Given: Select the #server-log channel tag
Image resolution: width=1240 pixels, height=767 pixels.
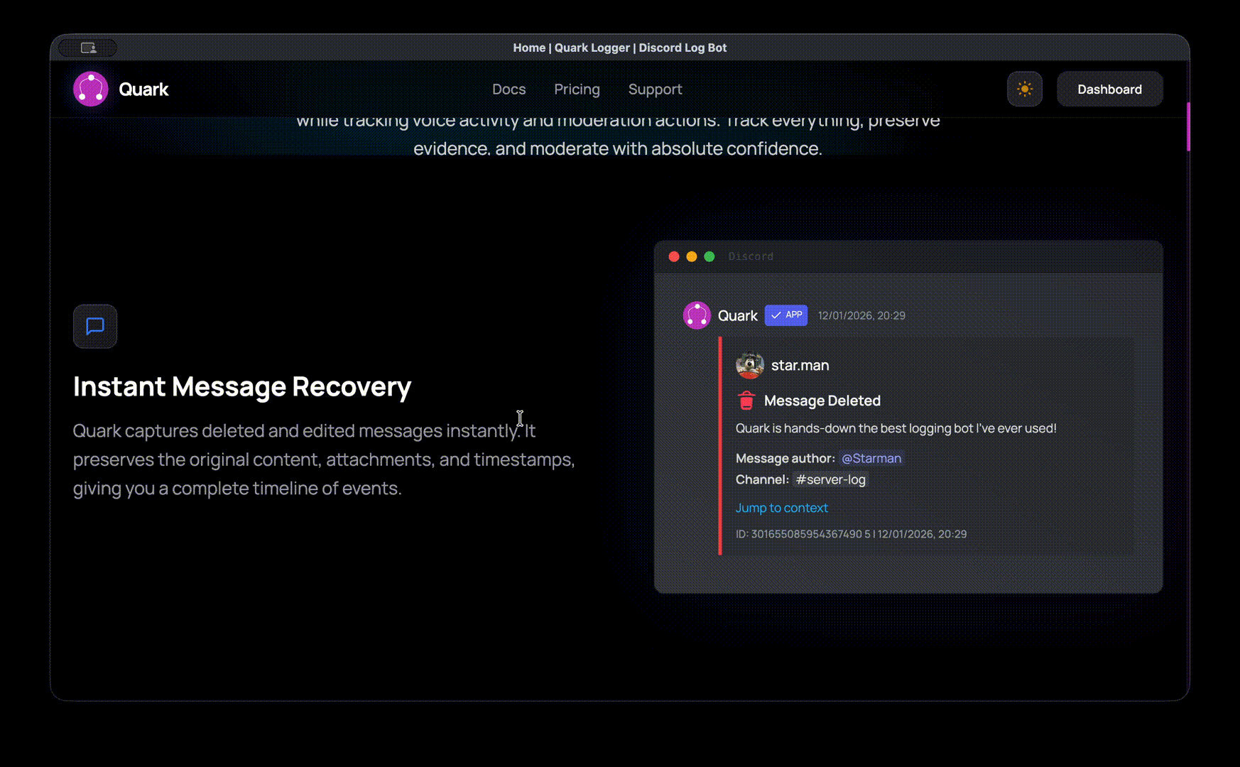Looking at the screenshot, I should [830, 479].
